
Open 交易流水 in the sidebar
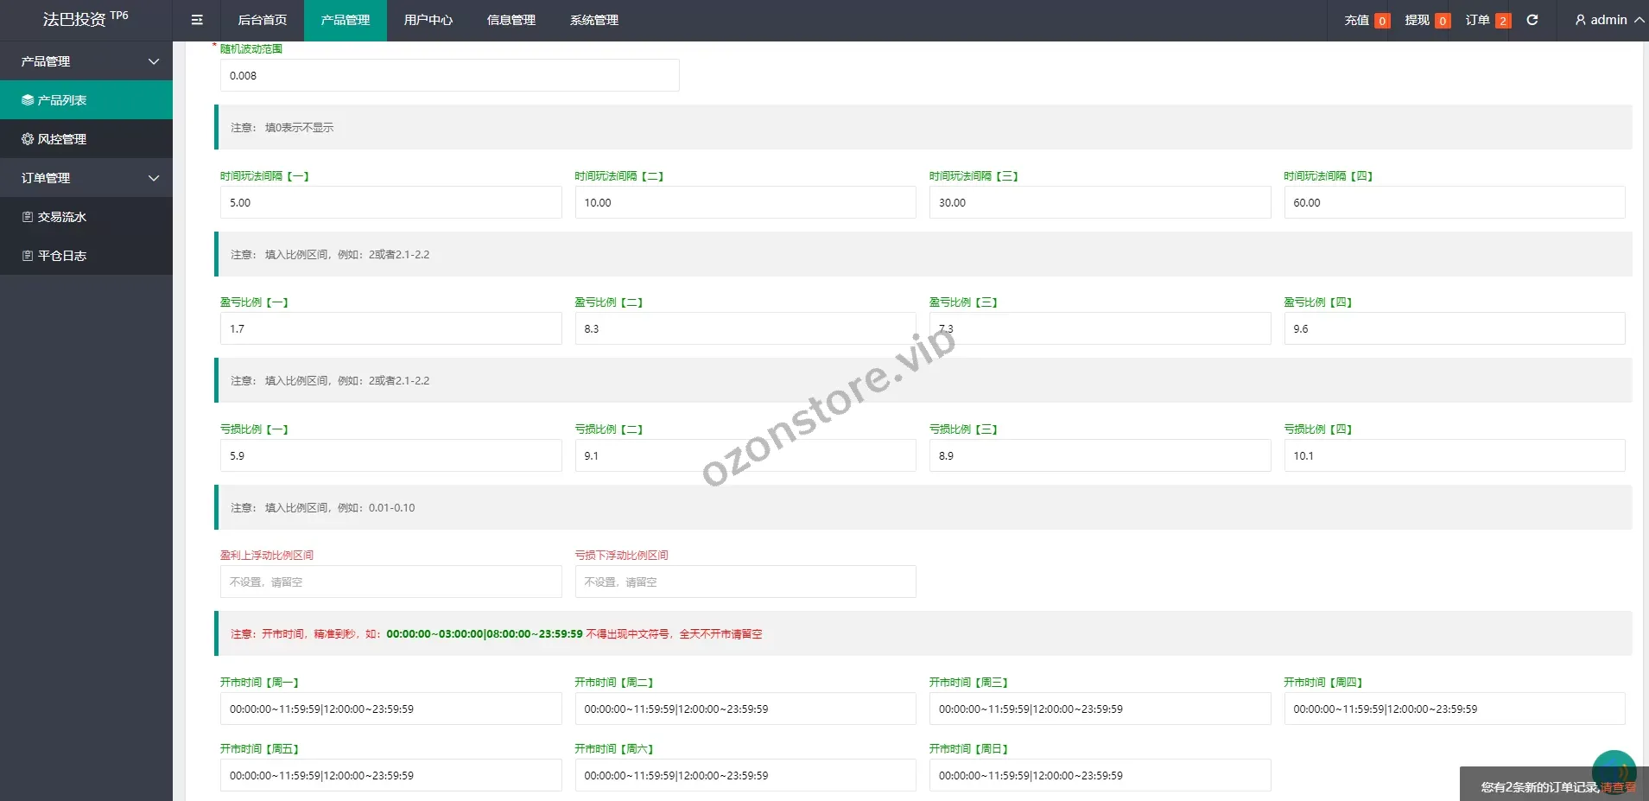click(x=86, y=217)
